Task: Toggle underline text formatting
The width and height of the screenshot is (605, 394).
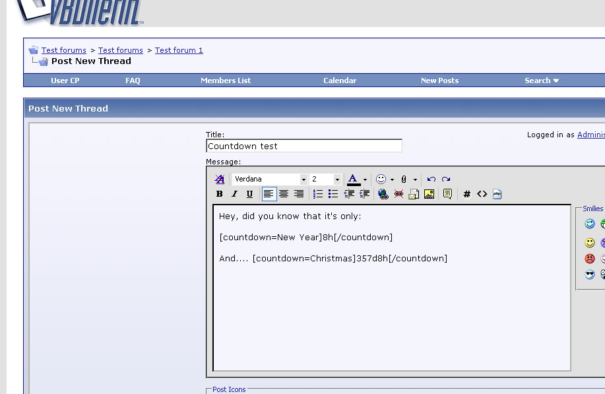Action: click(249, 194)
